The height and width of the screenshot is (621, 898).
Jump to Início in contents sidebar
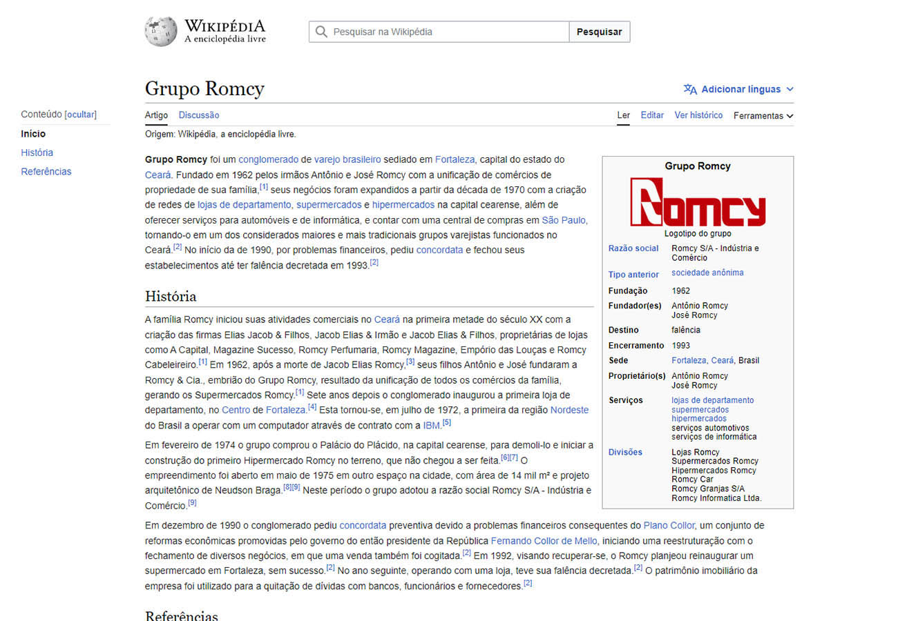click(33, 134)
